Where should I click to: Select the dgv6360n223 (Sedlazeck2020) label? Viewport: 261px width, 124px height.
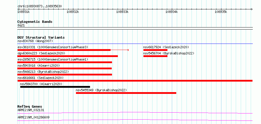click(x=41, y=53)
